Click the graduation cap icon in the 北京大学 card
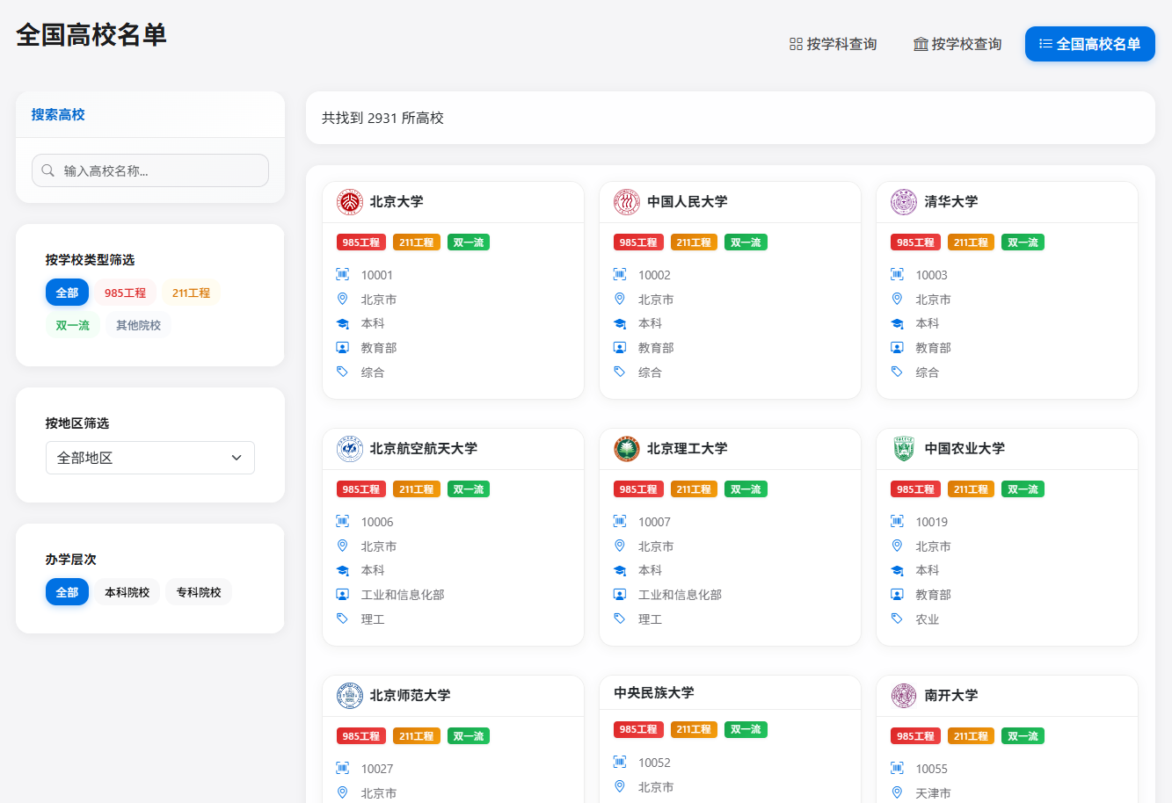 coord(343,323)
